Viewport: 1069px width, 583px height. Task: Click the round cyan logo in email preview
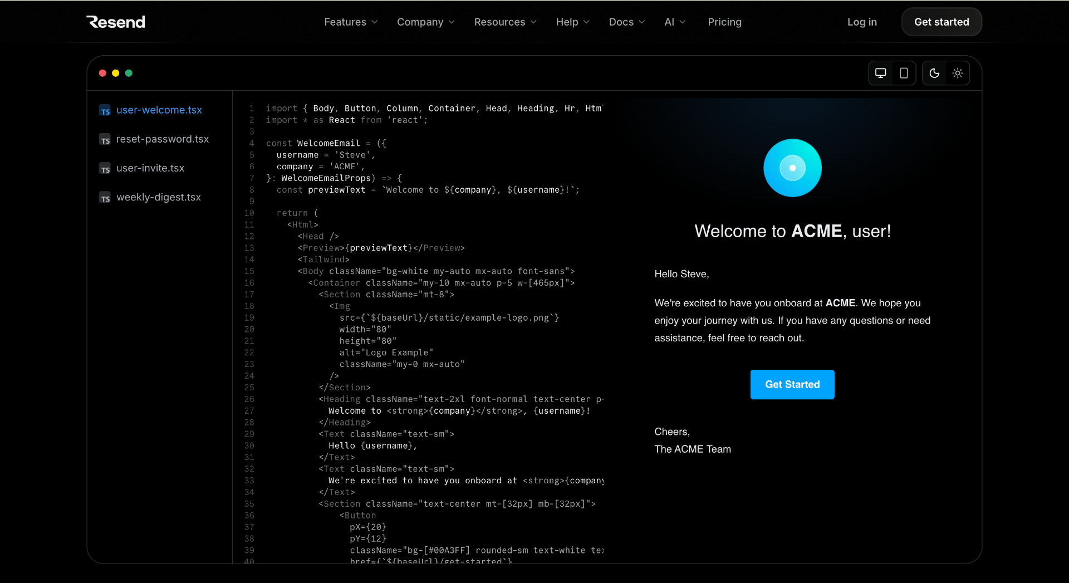point(792,168)
